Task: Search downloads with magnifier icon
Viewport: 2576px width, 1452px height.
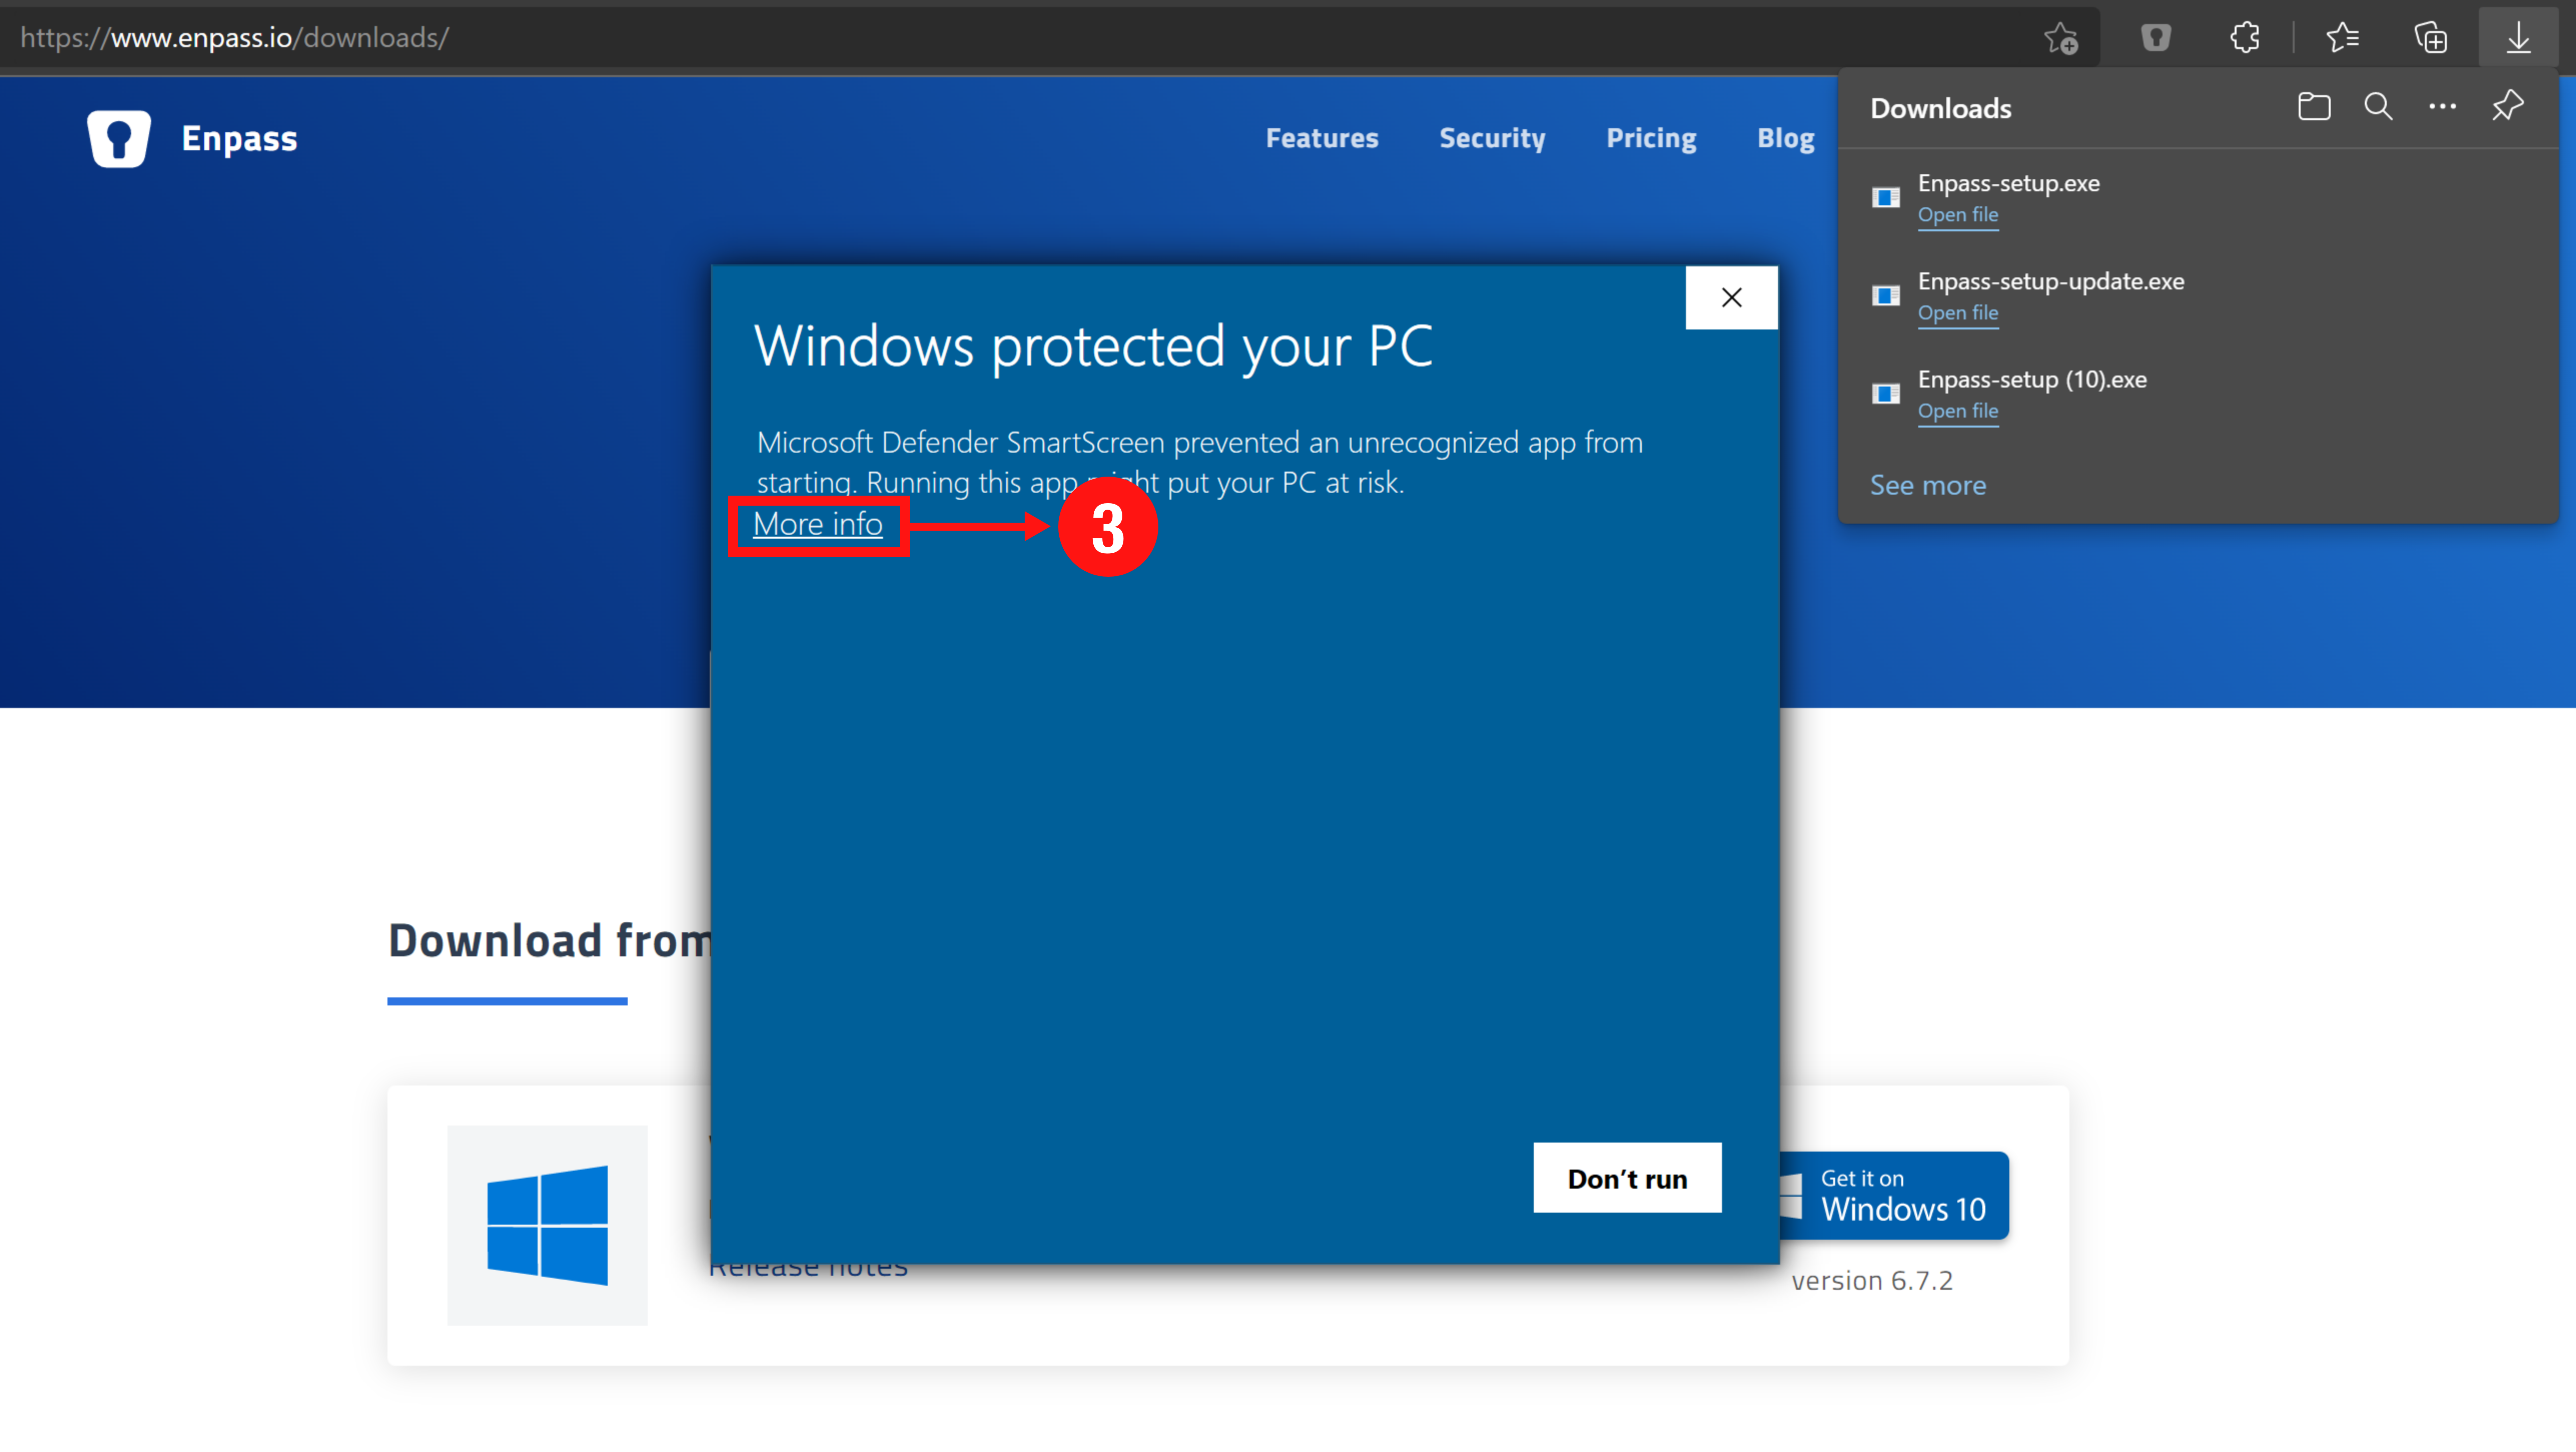Action: [x=2378, y=107]
